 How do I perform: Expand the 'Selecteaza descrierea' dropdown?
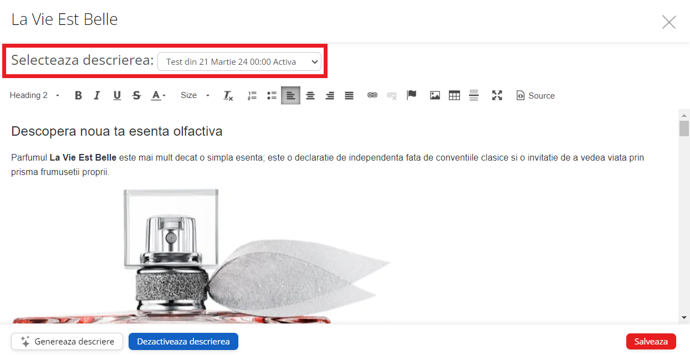pyautogui.click(x=239, y=61)
